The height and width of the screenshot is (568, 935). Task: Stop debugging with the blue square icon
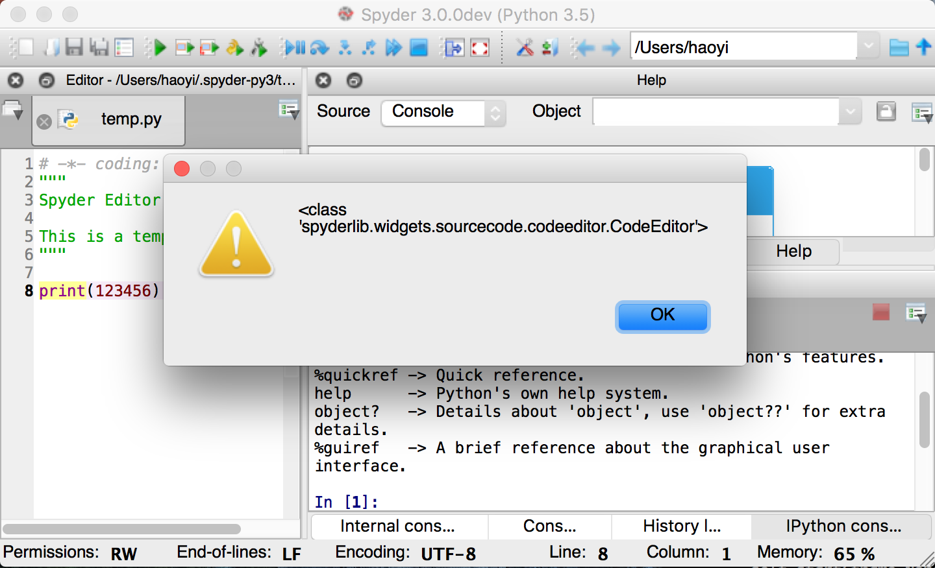[419, 47]
